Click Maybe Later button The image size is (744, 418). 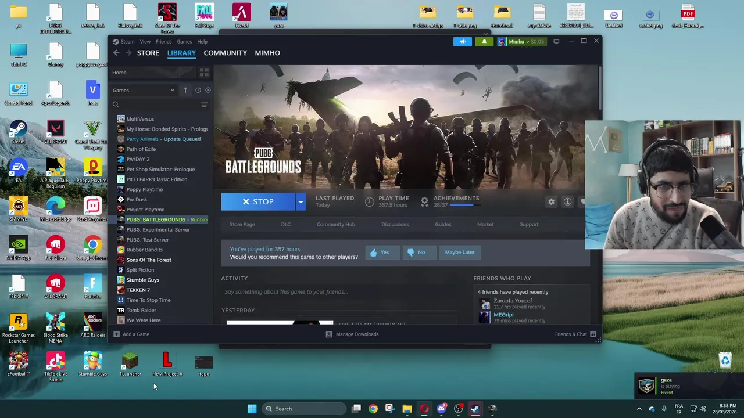[x=460, y=252]
